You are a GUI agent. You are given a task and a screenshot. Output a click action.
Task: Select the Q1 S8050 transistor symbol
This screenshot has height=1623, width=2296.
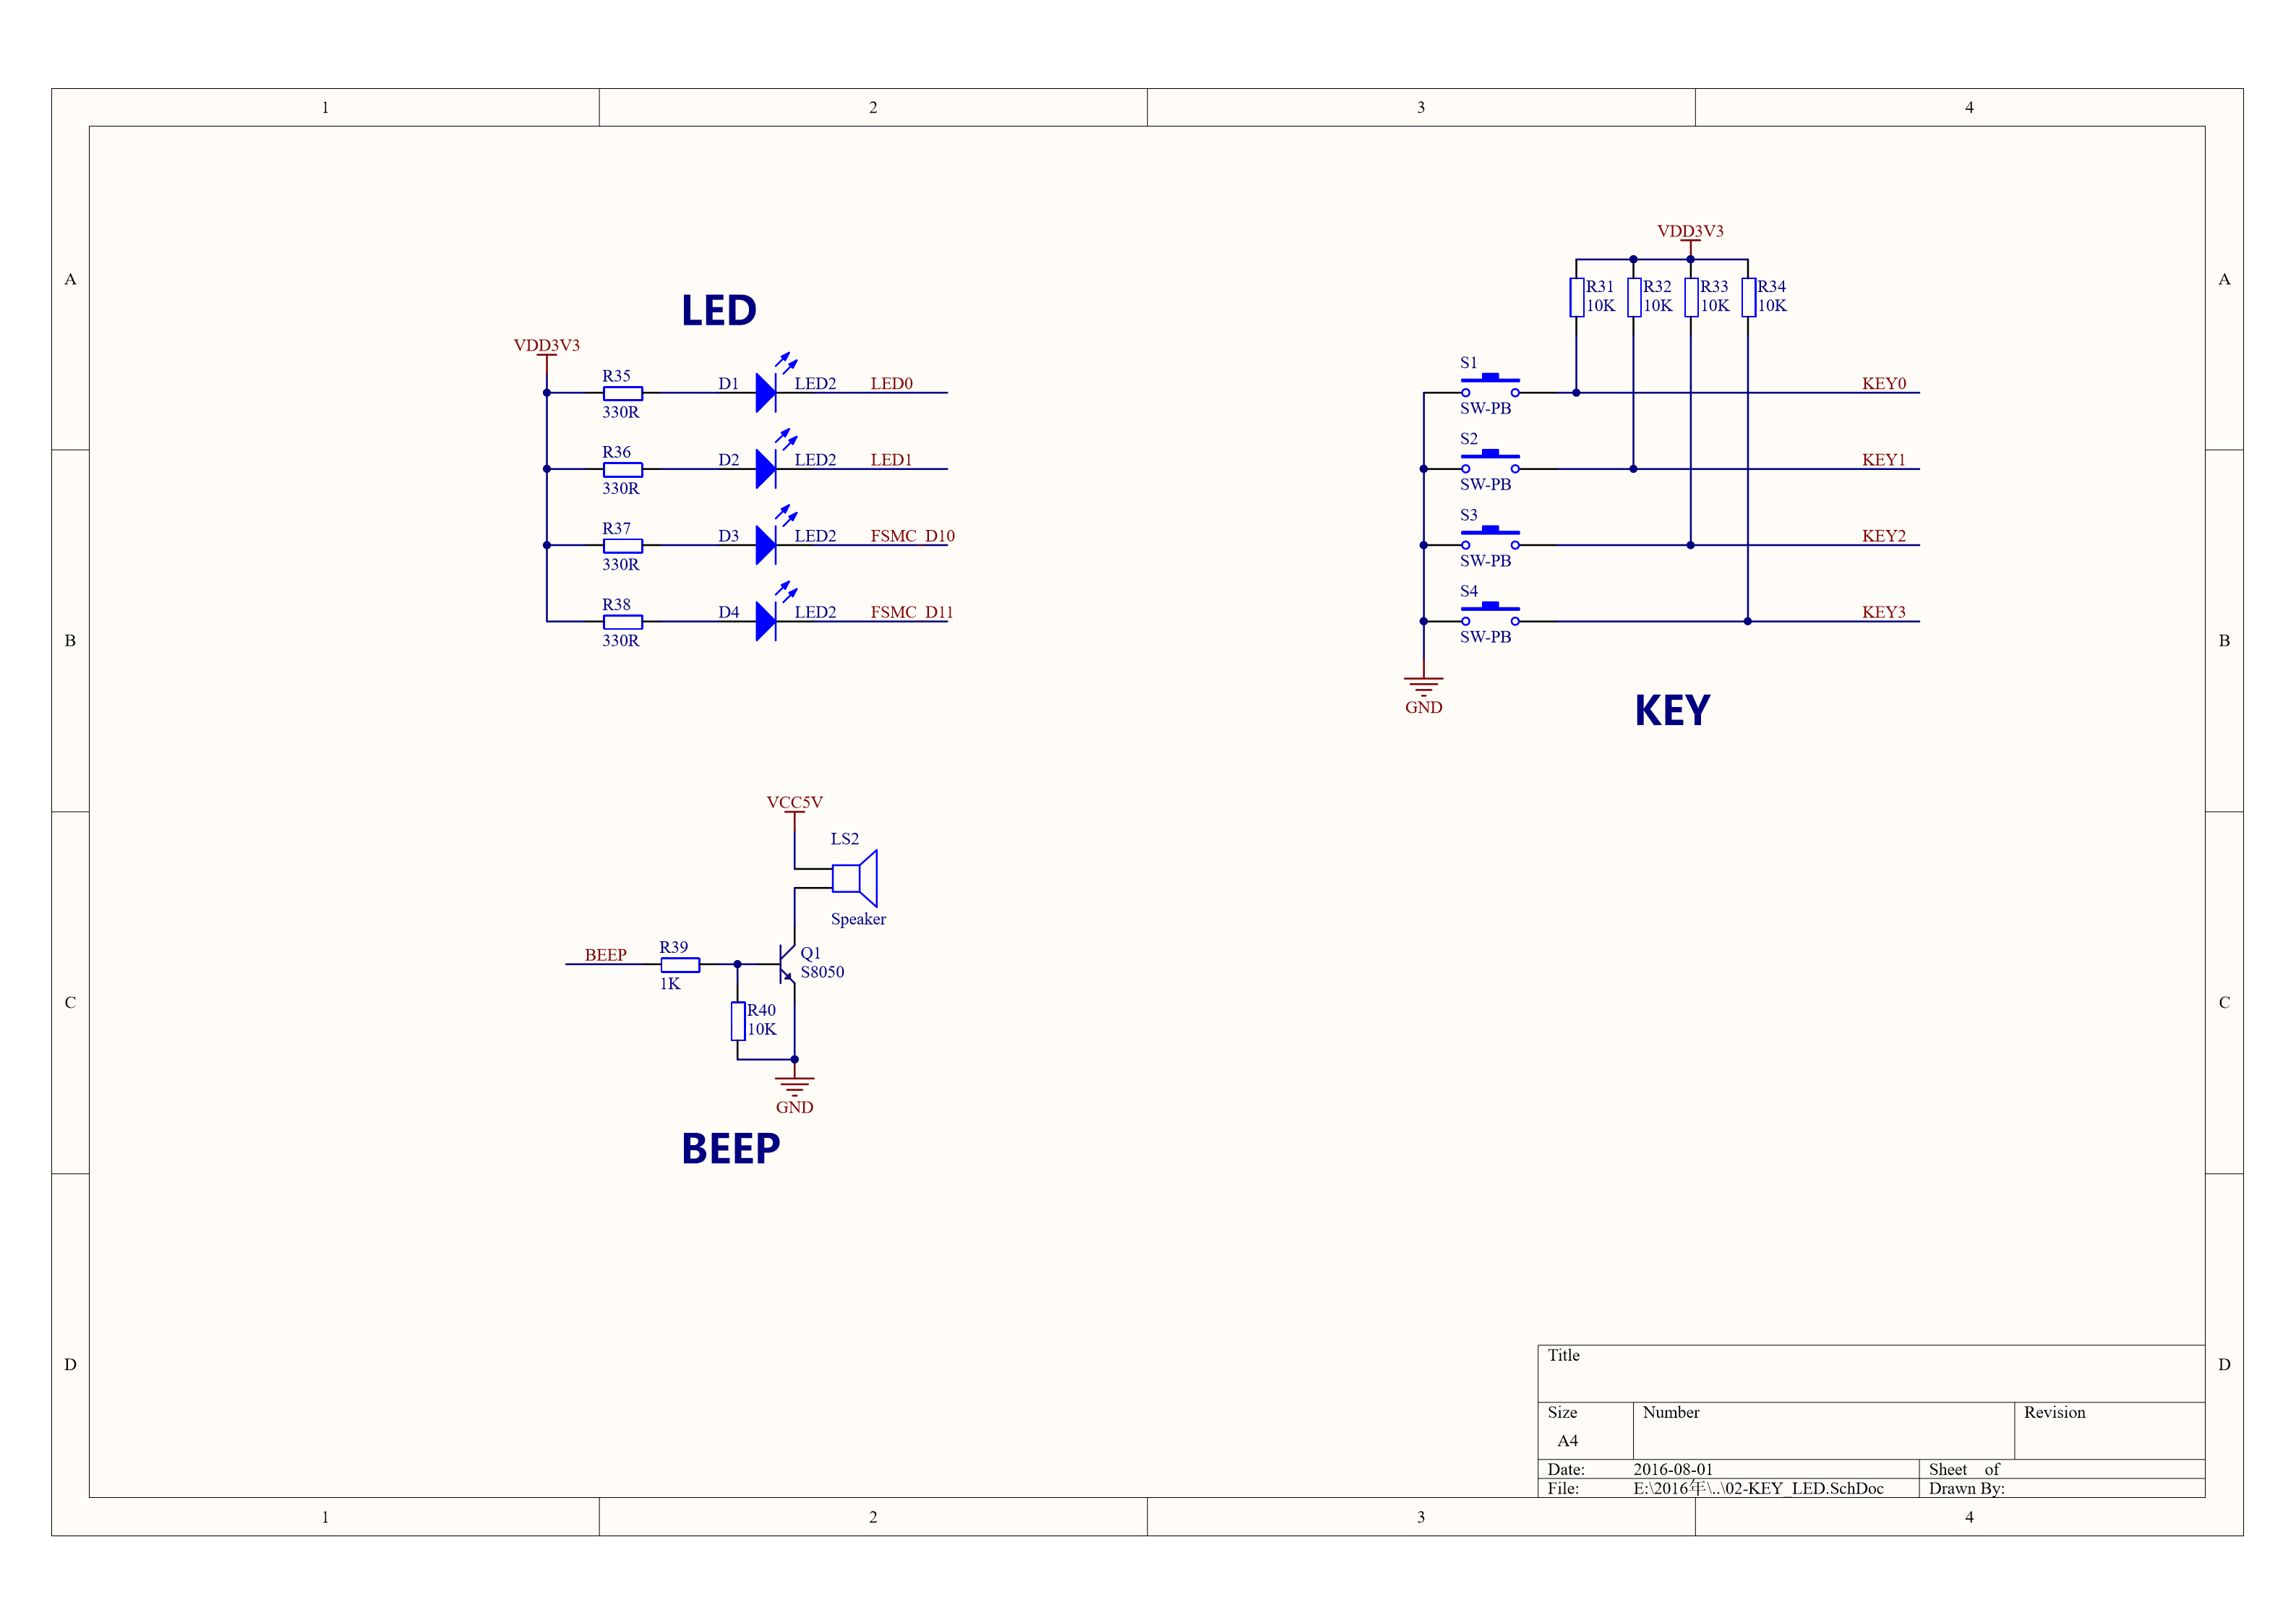click(x=786, y=964)
